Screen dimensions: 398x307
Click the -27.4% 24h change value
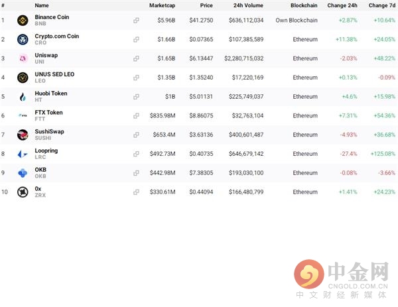(348, 154)
